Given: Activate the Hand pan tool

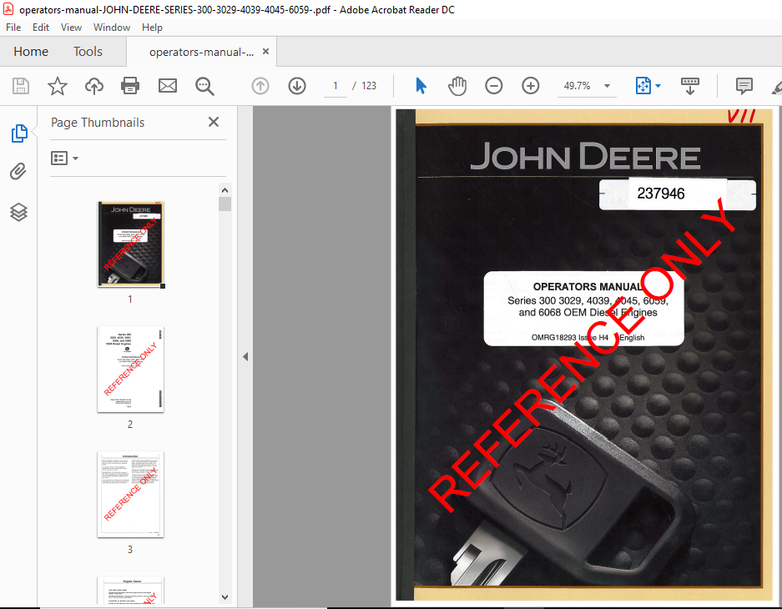Looking at the screenshot, I should (457, 86).
